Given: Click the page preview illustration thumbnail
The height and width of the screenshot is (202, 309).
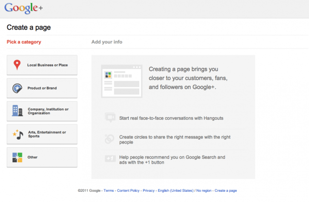Looking at the screenshot, I should pyautogui.click(x=122, y=81).
